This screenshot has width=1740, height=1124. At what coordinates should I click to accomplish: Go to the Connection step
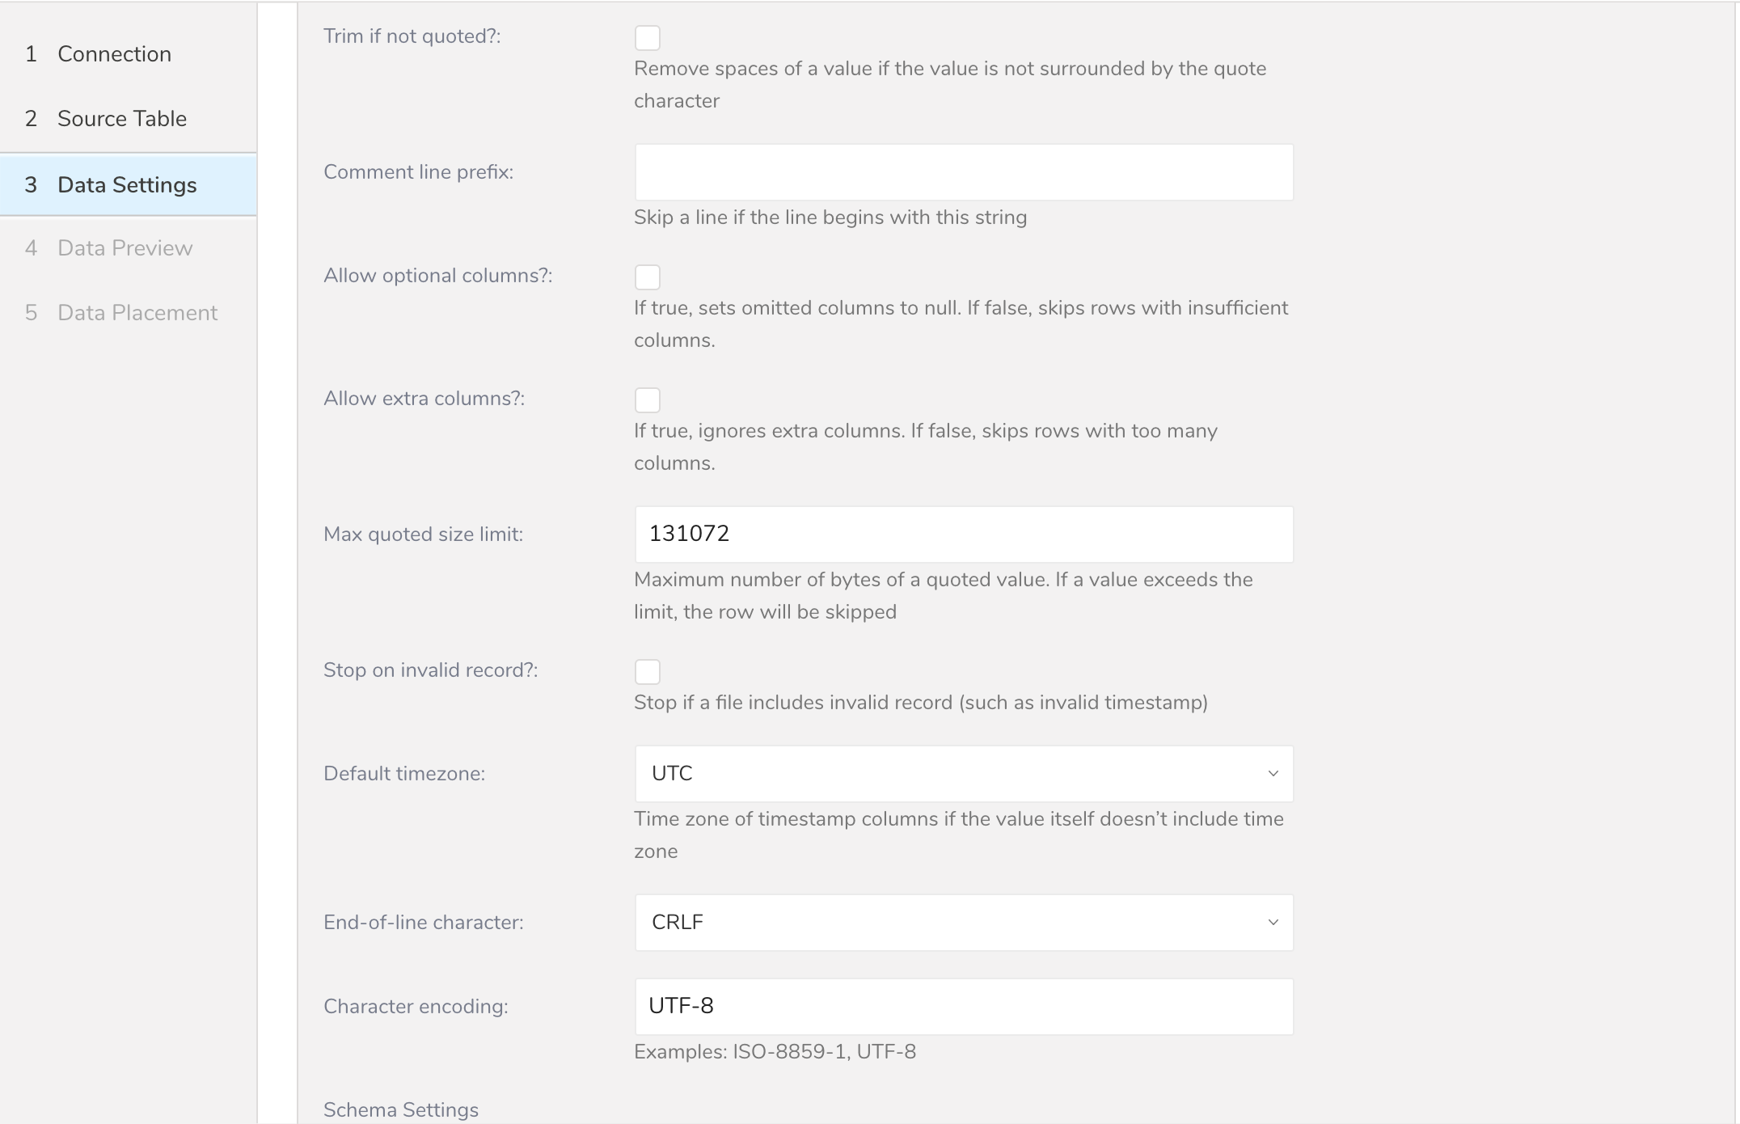[x=114, y=54]
